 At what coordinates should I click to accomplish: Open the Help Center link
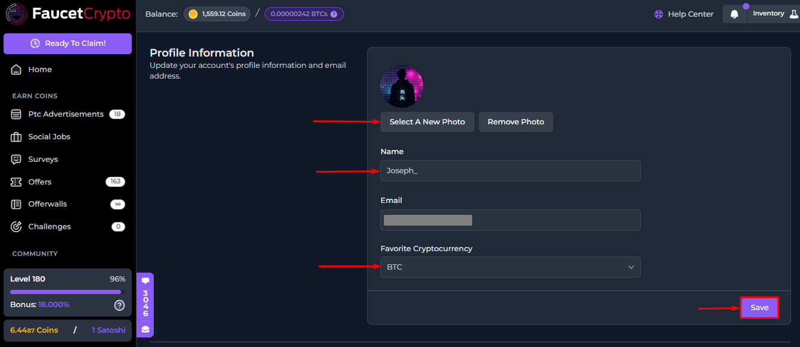684,14
